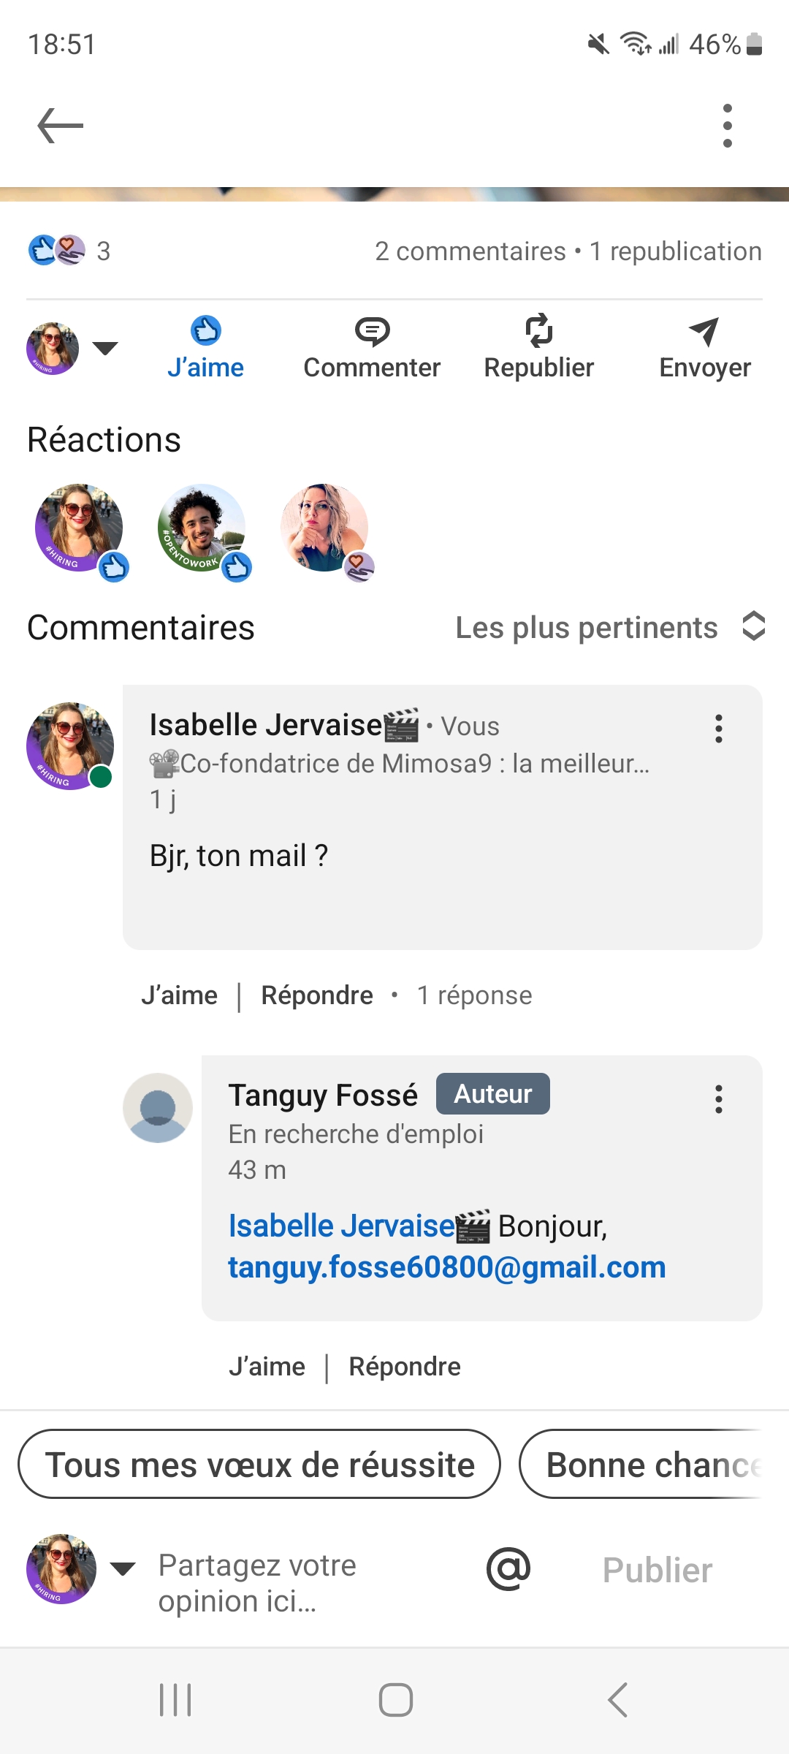This screenshot has width=789, height=1754.
Task: Choose 'Tous mes vœux de réussite' quick reply
Action: point(259,1465)
